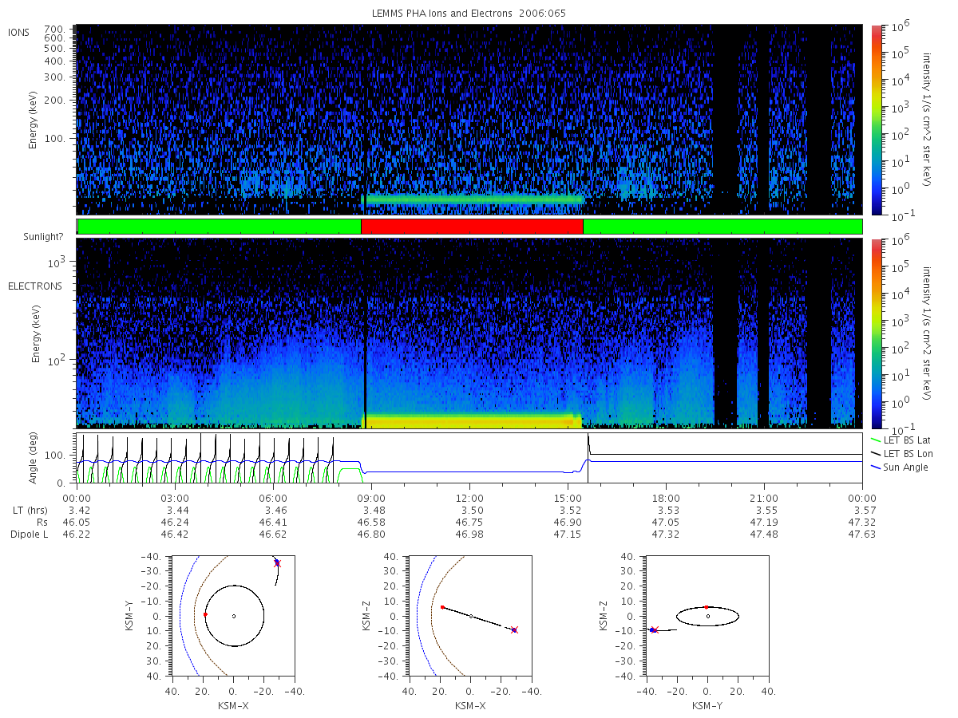The width and height of the screenshot is (958, 718).
Task: Click the yellow electron band in electrons spectrogram
Action: (x=473, y=420)
